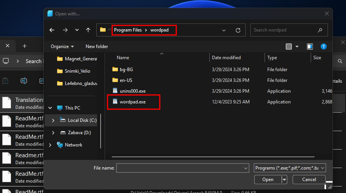This screenshot has width=346, height=193.
Task: Toggle the preview pane
Action: [x=310, y=47]
